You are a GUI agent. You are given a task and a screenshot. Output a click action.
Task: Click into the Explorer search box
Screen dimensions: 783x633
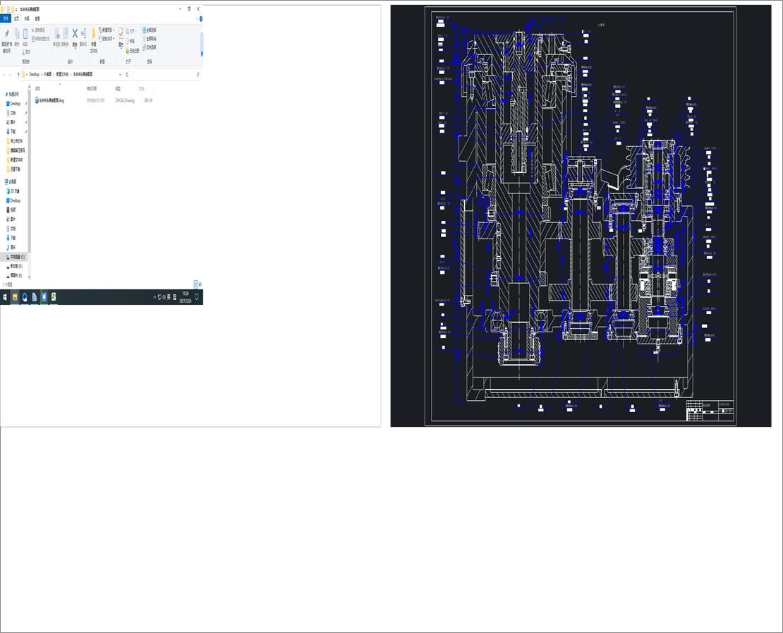tap(166, 74)
